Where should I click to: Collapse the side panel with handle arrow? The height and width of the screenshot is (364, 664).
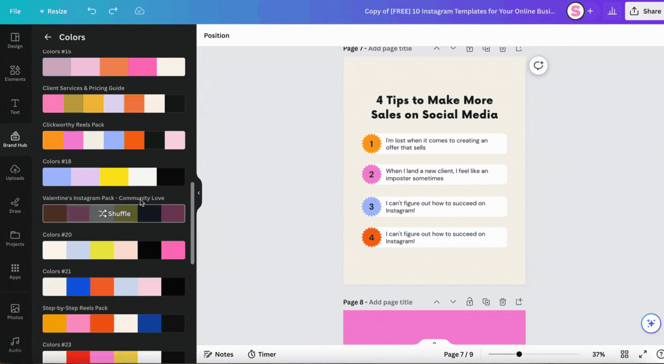(x=199, y=193)
